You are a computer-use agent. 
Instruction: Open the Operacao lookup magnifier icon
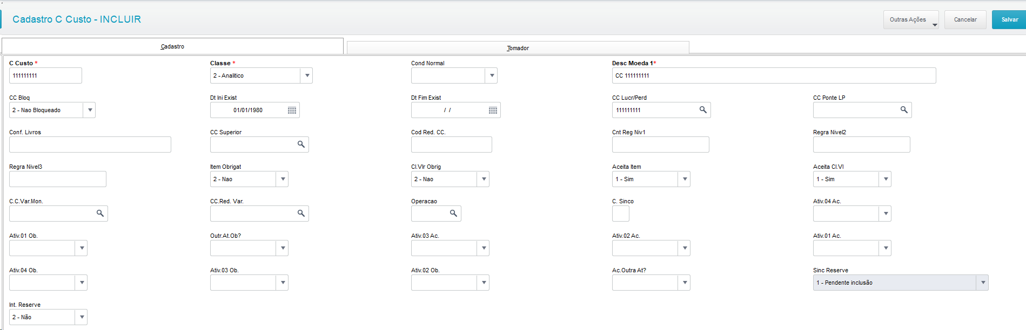click(x=453, y=214)
